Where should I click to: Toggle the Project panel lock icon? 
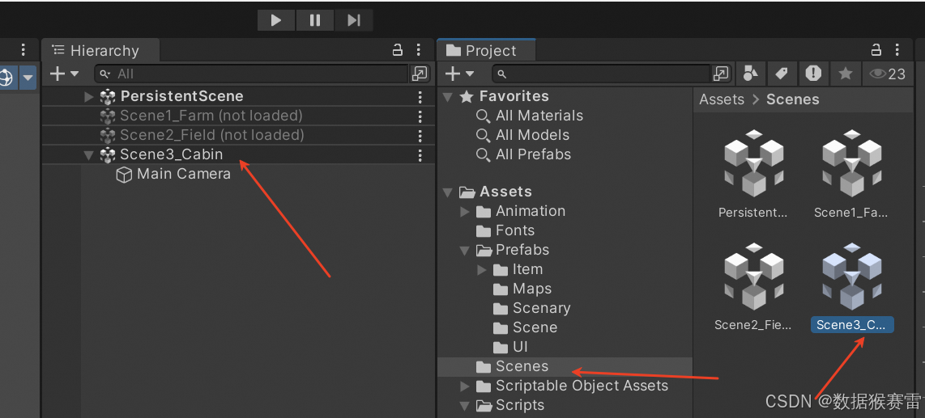(x=876, y=50)
